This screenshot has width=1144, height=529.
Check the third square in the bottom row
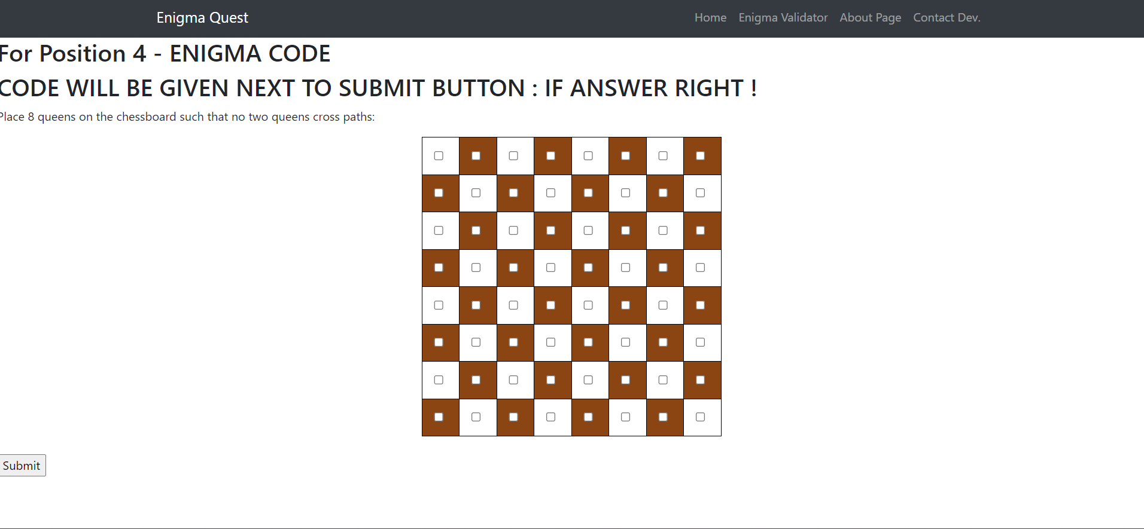[514, 417]
